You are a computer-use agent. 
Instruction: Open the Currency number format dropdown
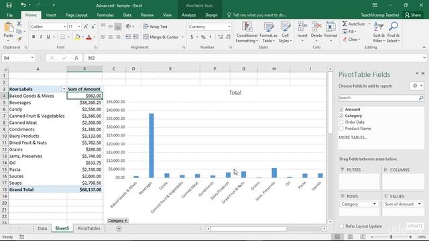point(229,27)
